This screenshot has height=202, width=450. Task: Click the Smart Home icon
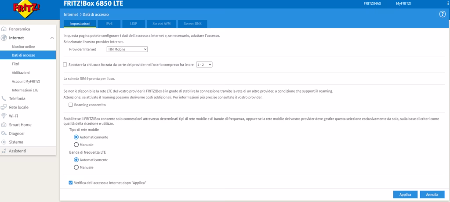[4, 125]
